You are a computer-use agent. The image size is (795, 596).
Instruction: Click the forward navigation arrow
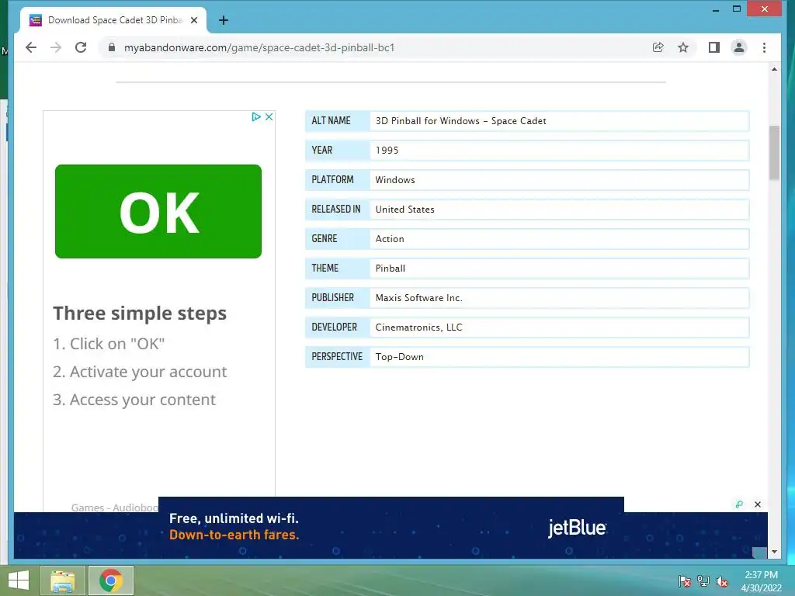tap(56, 47)
